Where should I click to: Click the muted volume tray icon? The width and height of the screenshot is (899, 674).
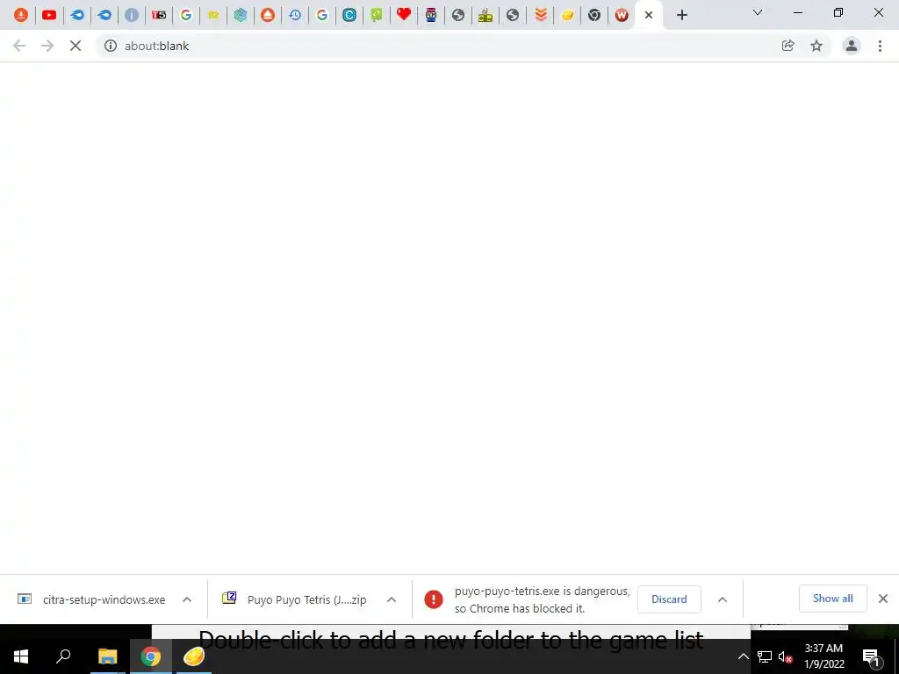coord(786,656)
